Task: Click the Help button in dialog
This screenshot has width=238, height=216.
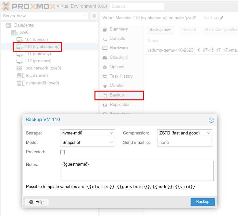Action: point(37,202)
